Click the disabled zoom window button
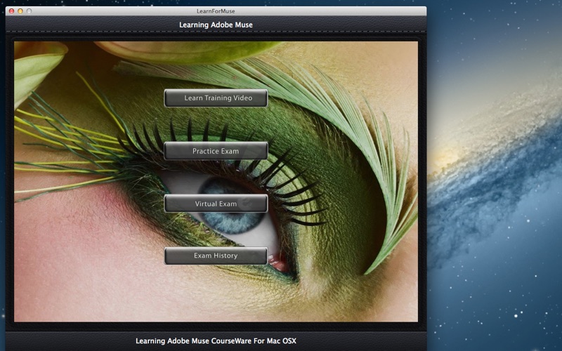This screenshot has height=351, width=562. pyautogui.click(x=29, y=11)
